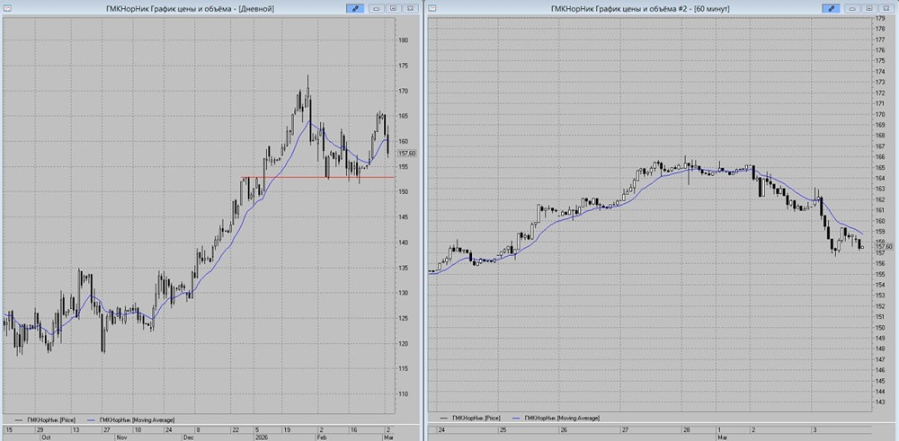Click the date 19 on the daily time axis
The width and height of the screenshot is (899, 441).
point(288,429)
